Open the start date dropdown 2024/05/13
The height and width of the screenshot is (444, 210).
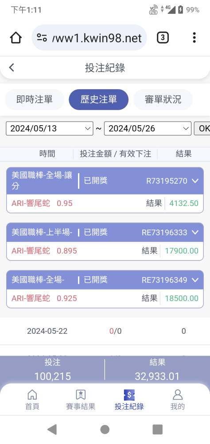pos(50,129)
